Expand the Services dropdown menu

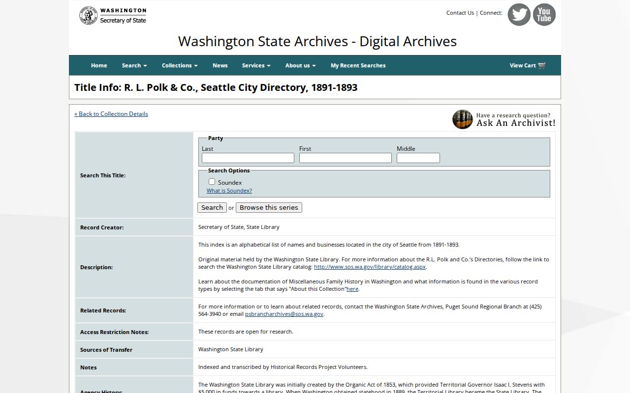click(x=256, y=65)
